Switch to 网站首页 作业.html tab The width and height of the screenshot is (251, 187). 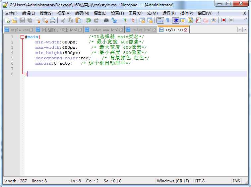coord(59,30)
